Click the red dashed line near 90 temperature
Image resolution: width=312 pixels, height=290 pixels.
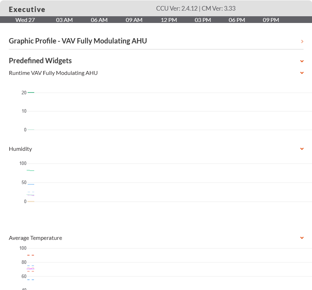click(31, 255)
